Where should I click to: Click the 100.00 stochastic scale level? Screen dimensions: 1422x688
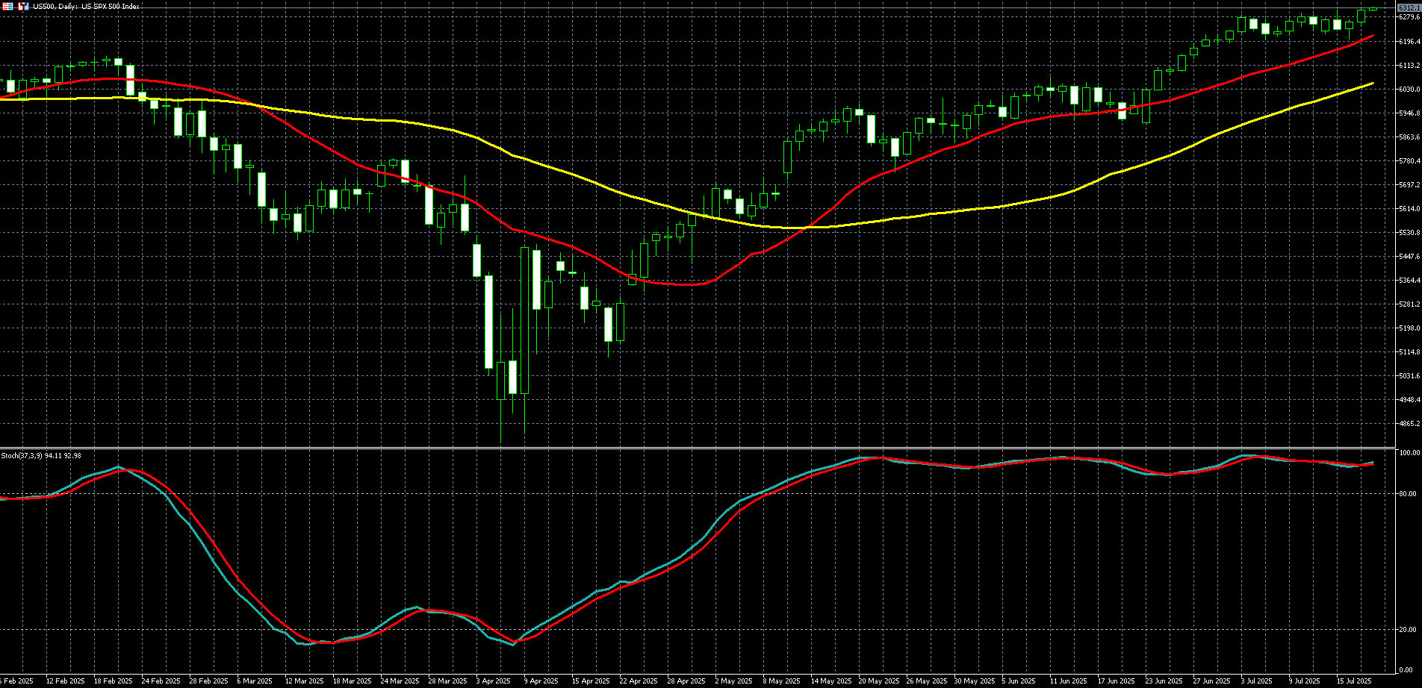(x=1410, y=453)
